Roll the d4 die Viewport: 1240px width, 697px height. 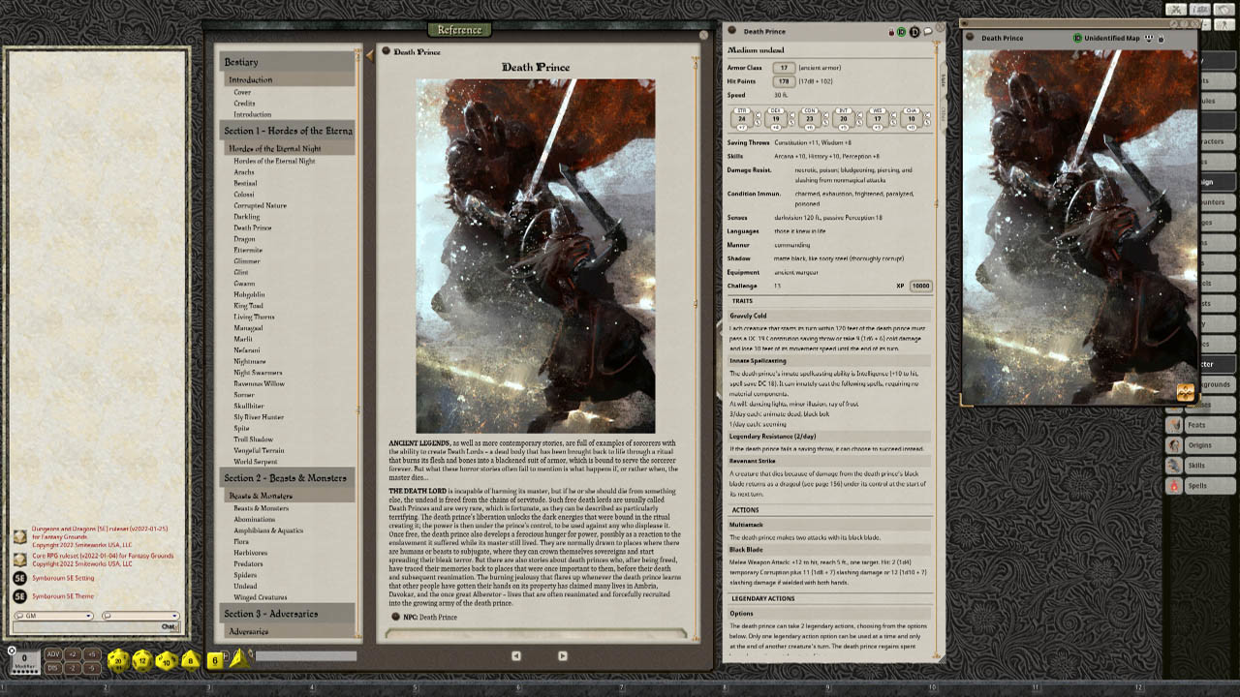239,660
